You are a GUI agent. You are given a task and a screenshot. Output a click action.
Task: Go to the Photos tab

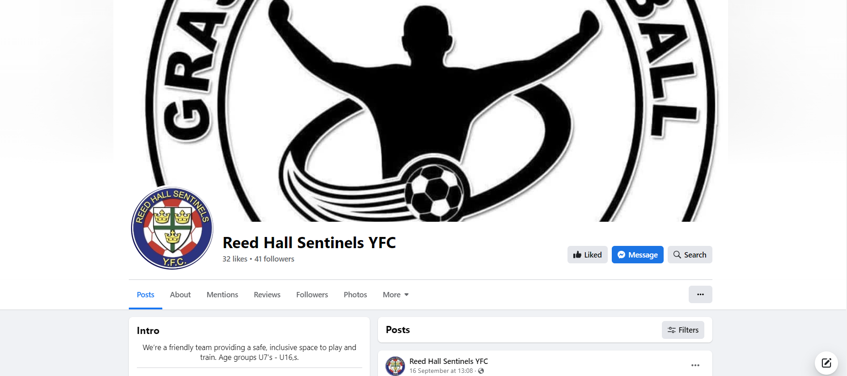(356, 295)
